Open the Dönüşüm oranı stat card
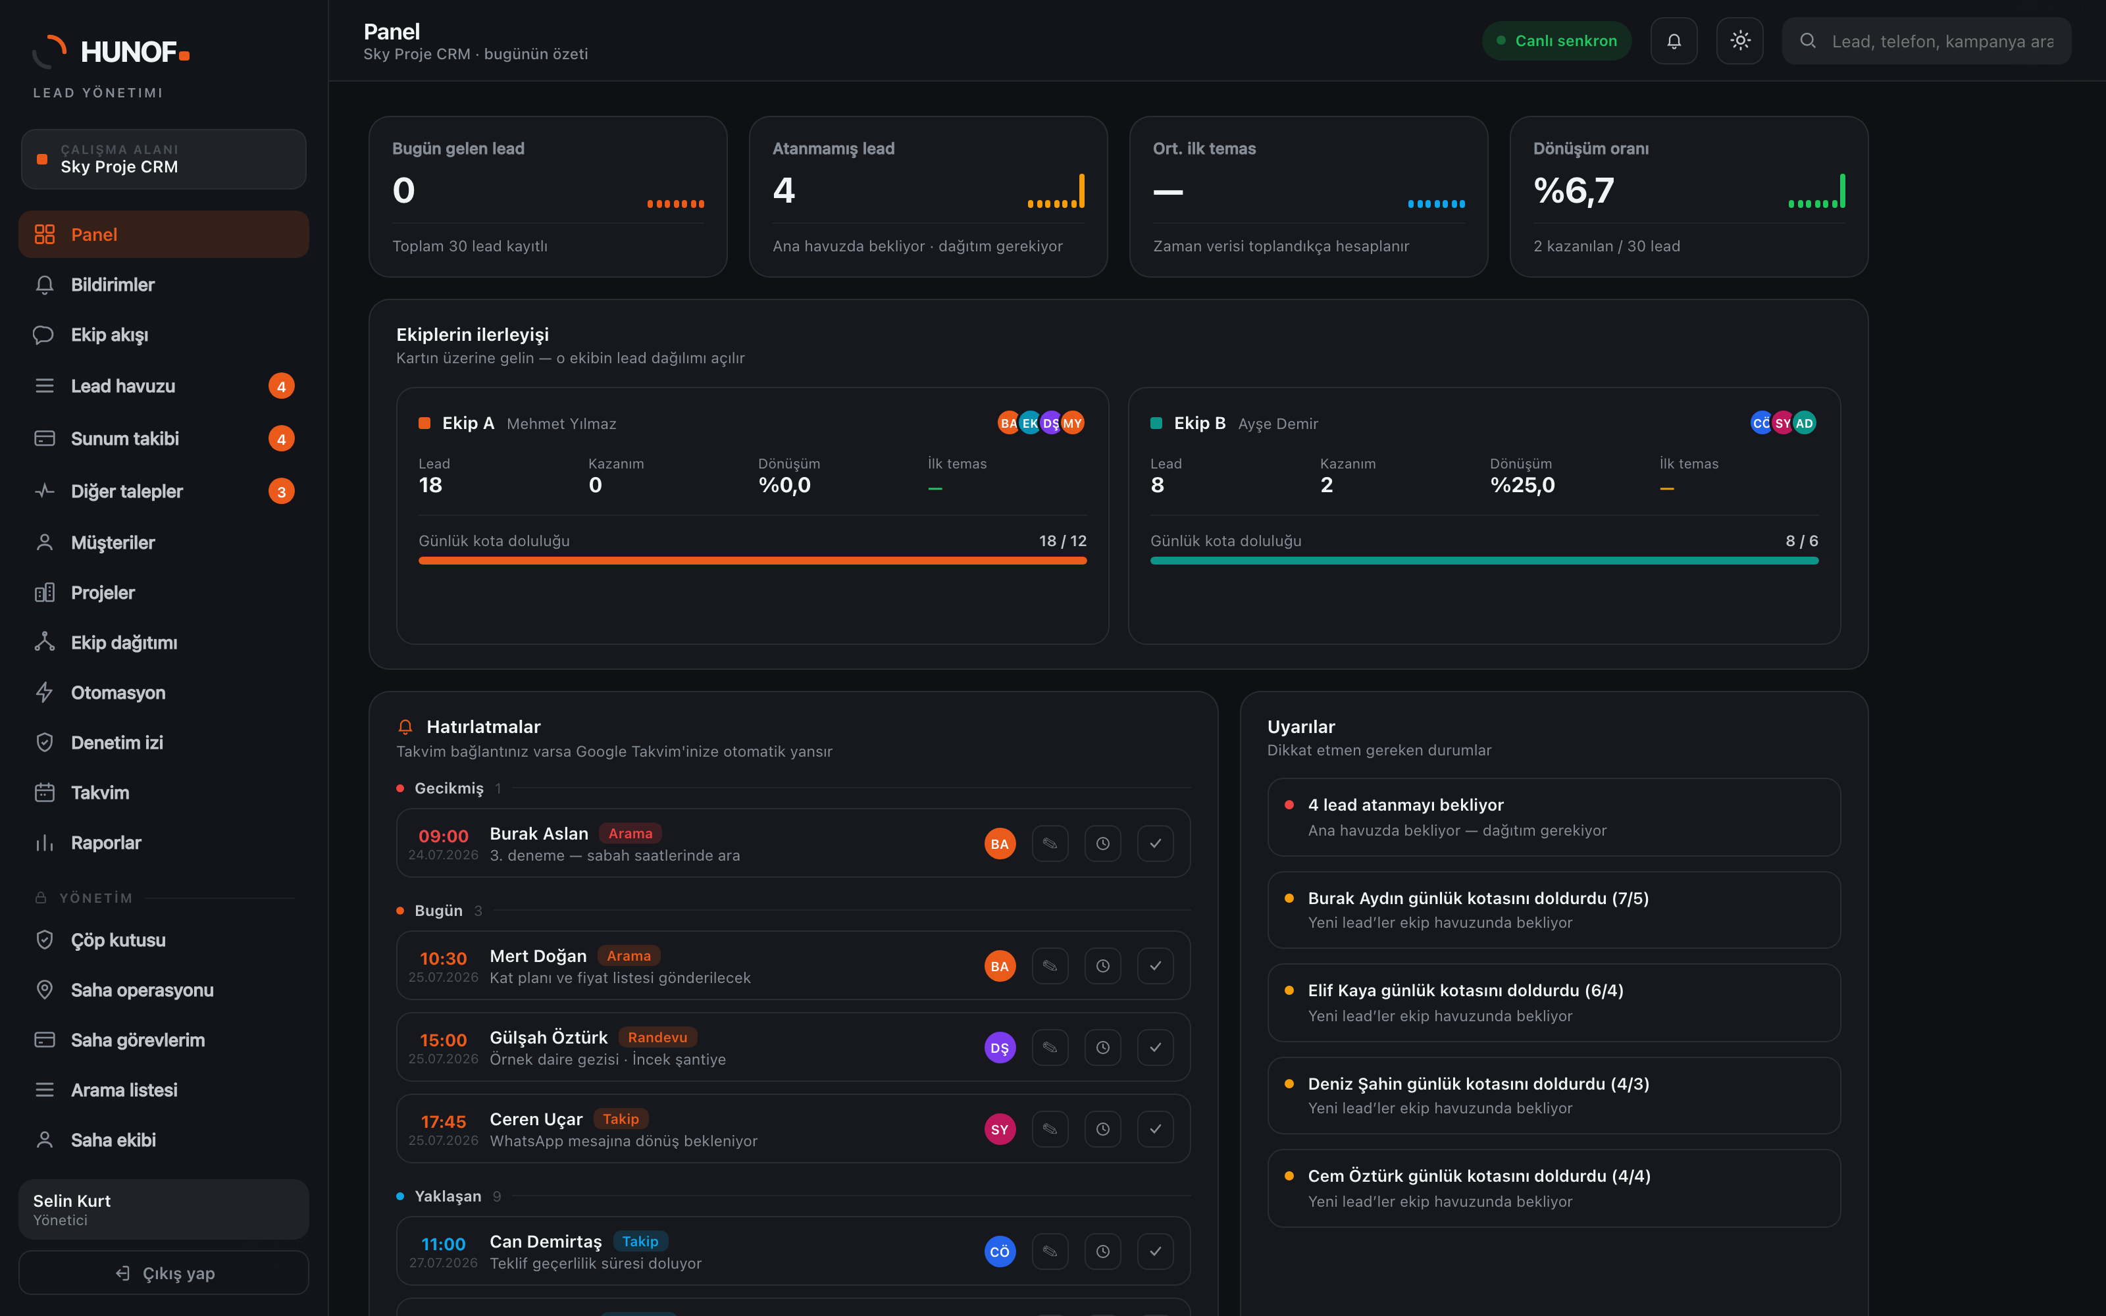 click(x=1689, y=197)
